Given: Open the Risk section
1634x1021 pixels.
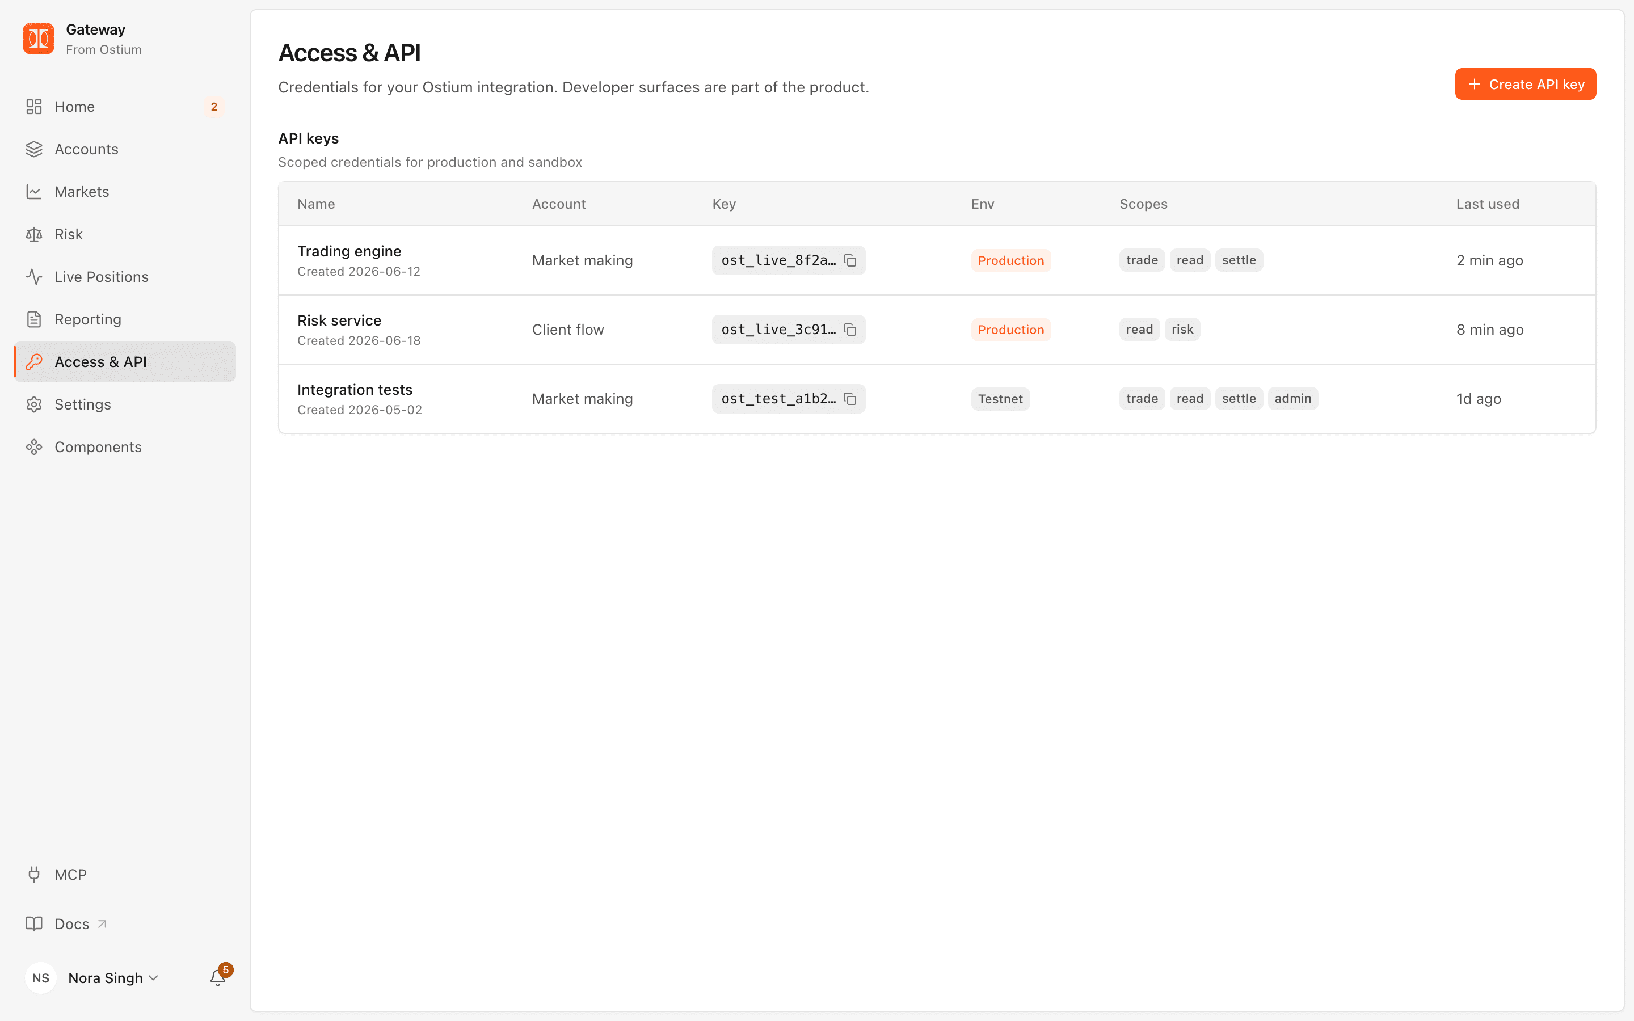Looking at the screenshot, I should [x=125, y=234].
